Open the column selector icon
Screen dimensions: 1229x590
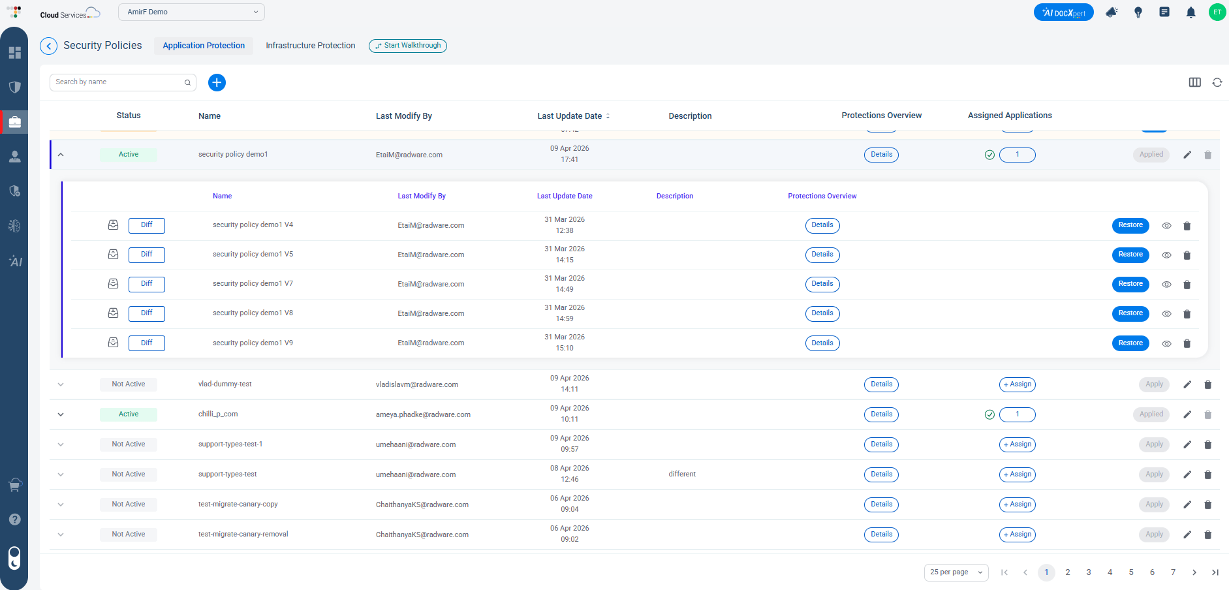1194,82
